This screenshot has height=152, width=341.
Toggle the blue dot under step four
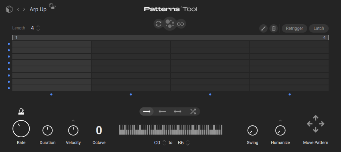point(290,94)
